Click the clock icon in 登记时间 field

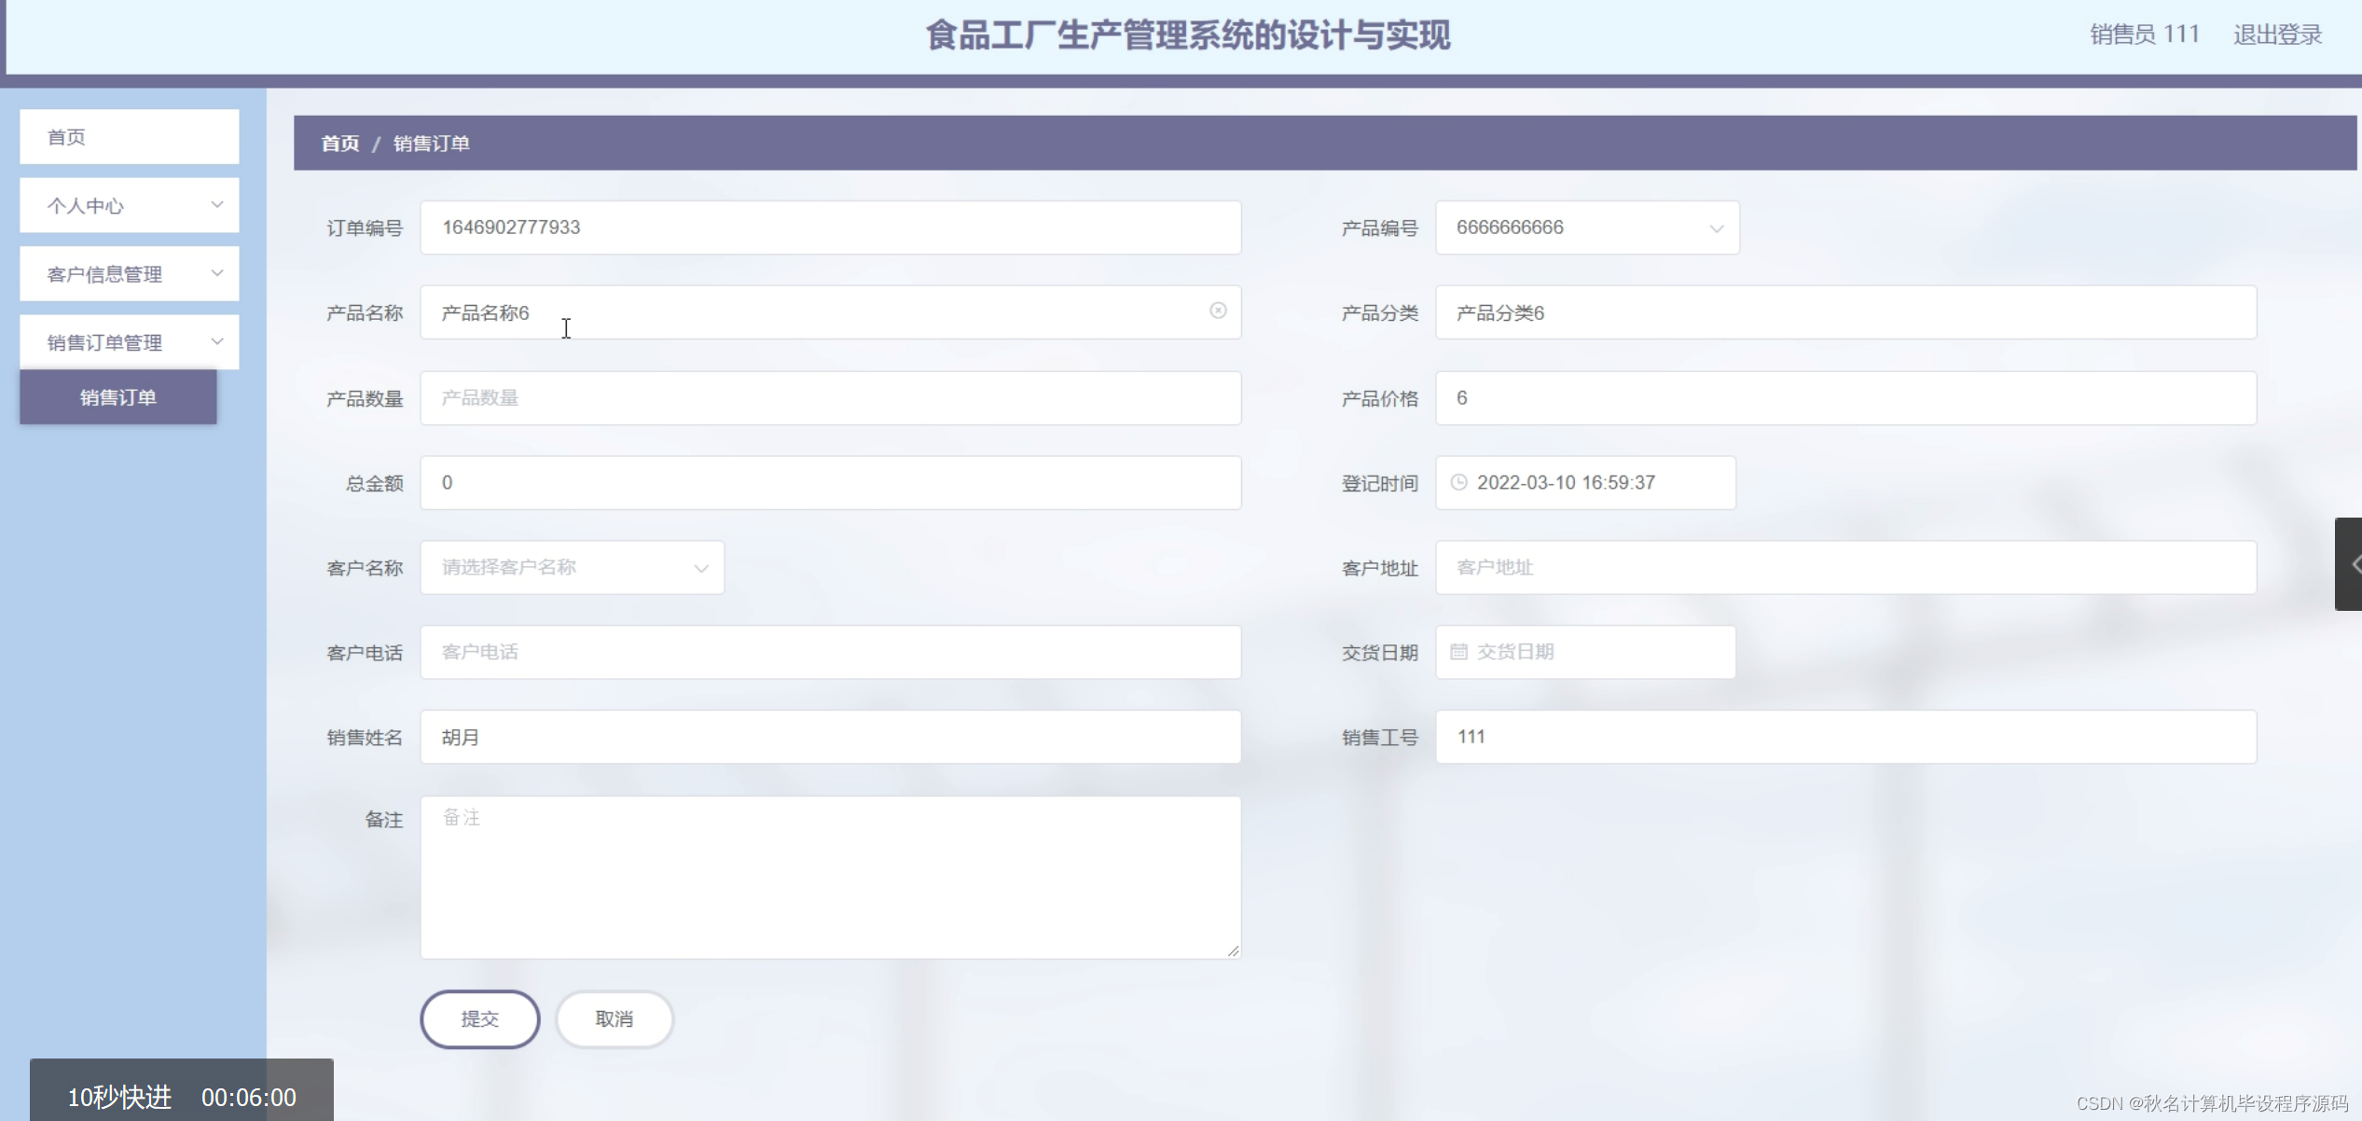(x=1459, y=482)
